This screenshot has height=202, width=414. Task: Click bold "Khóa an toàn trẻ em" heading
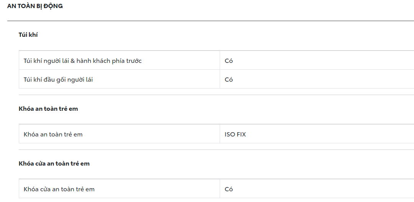click(48, 109)
